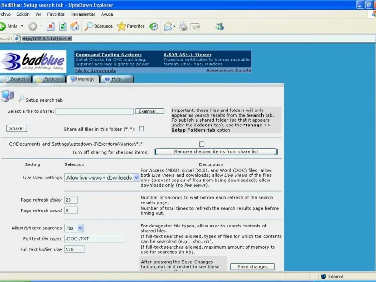The image size is (376, 282).
Task: Click the page icon in address bar
Action: (x=17, y=39)
